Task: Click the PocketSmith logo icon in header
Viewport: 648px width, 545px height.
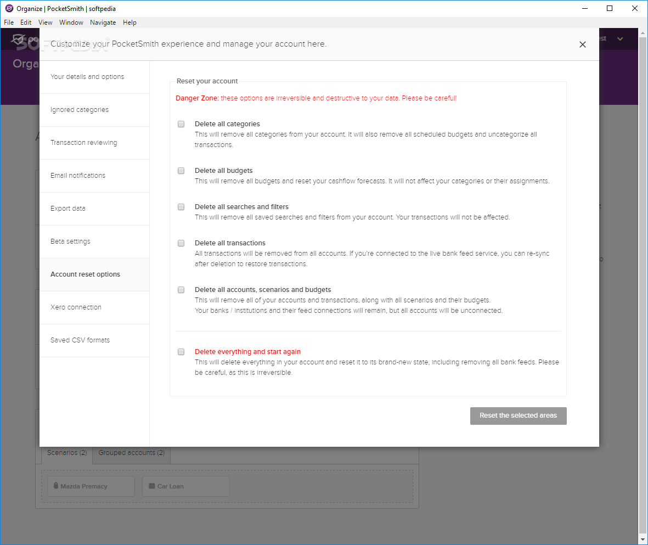Action: (x=18, y=40)
